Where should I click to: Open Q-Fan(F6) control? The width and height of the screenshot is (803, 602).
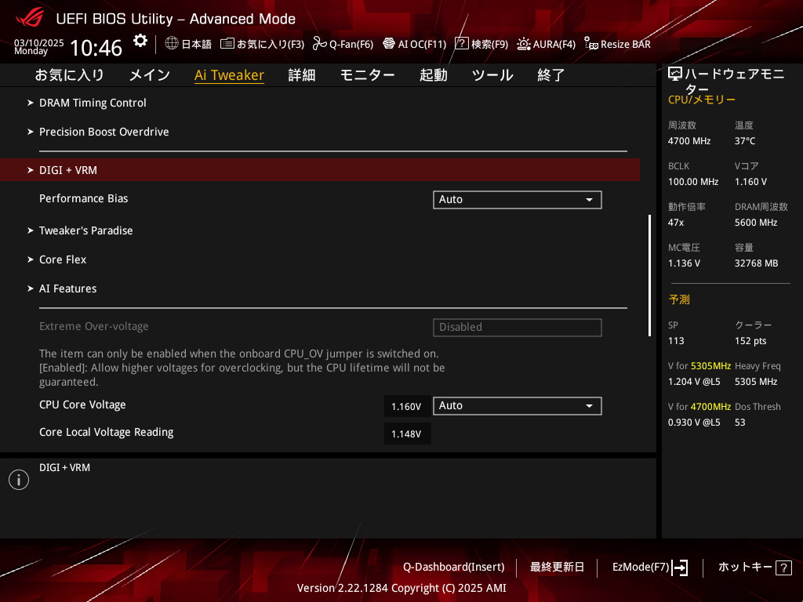(343, 44)
